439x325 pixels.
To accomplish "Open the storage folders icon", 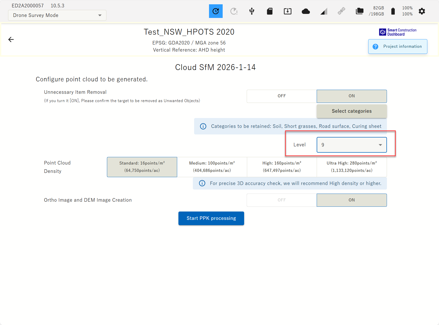I will point(359,11).
